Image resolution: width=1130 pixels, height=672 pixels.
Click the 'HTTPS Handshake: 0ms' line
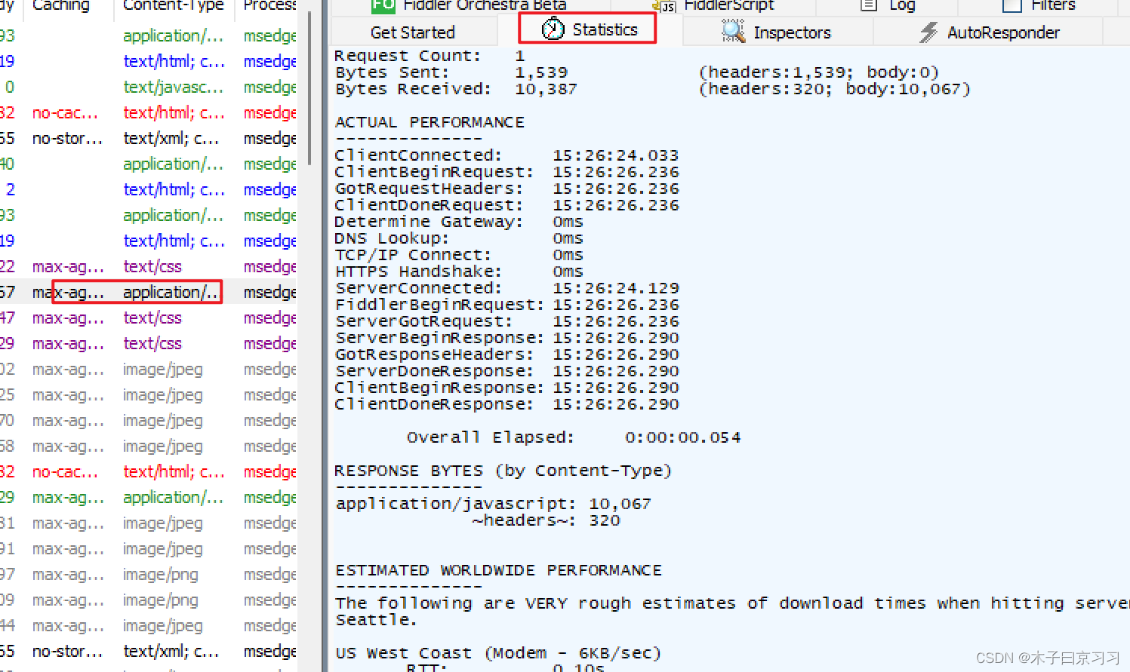[x=459, y=272]
